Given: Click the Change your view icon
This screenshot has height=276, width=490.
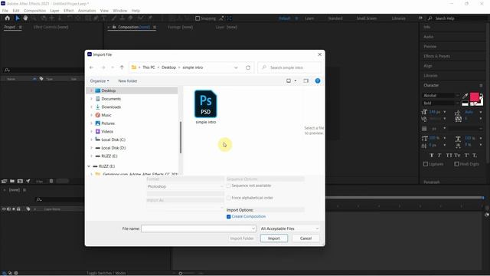Looking at the screenshot, I should coord(289,80).
